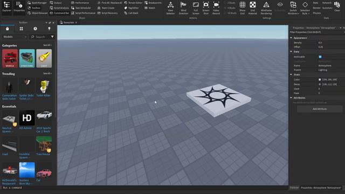Viewport: 345px width, 194px height.
Task: Show the Output window
Action: [56, 3]
